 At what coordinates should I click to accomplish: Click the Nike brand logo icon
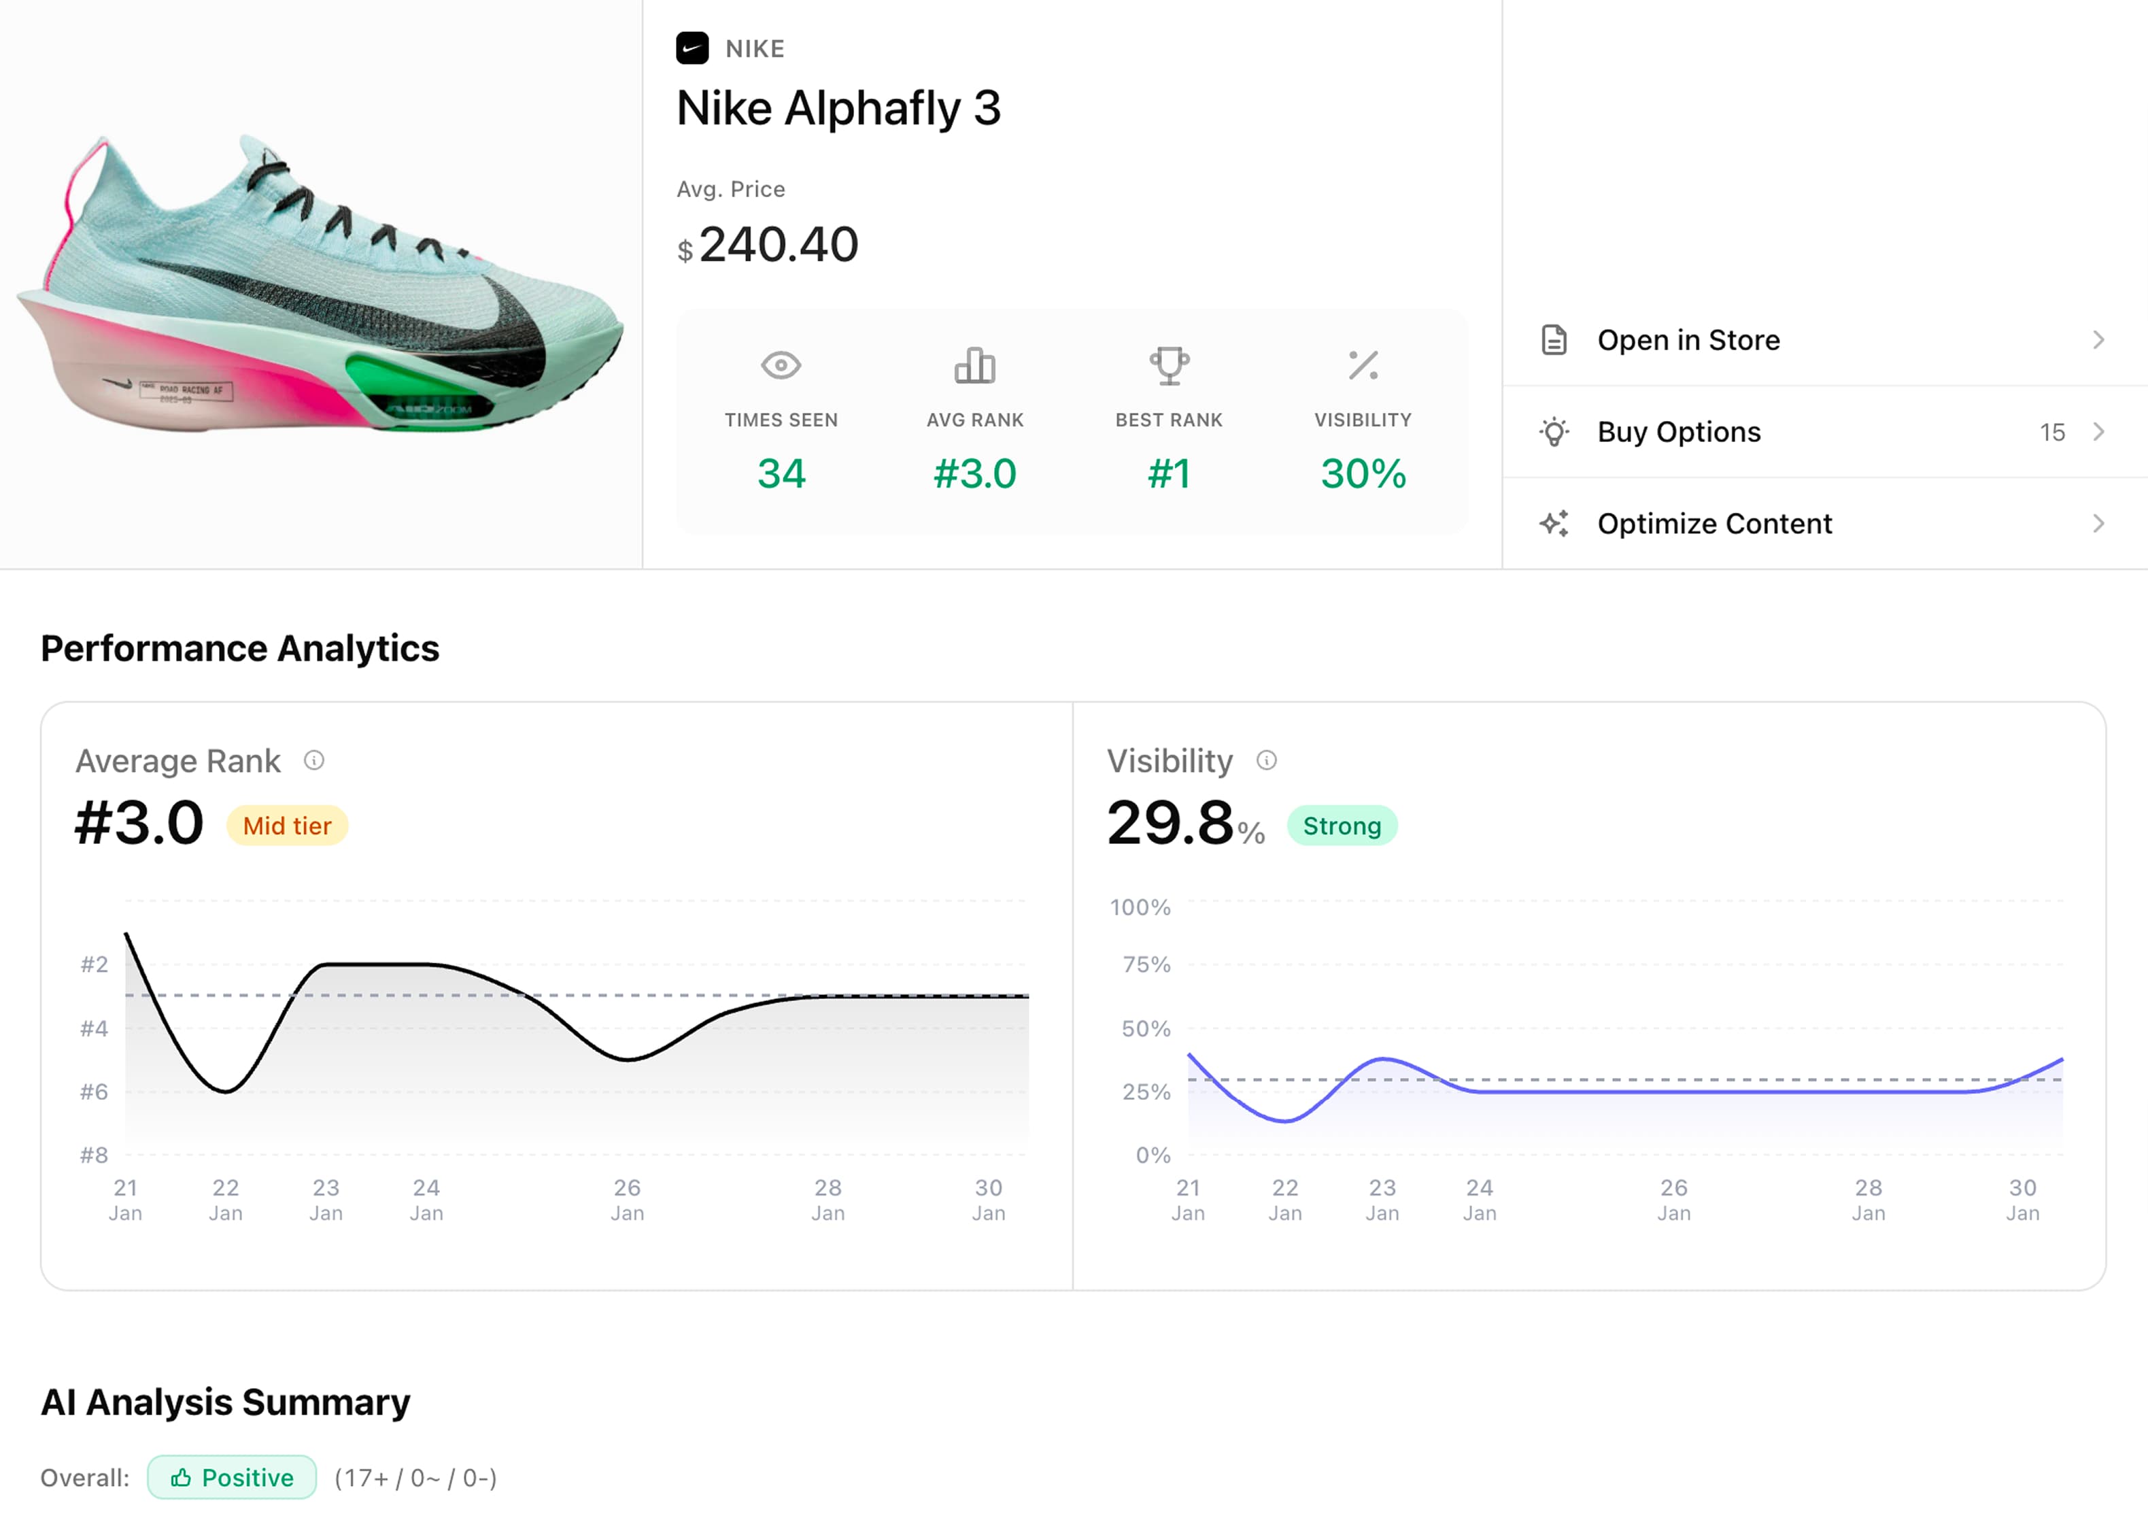pos(692,49)
